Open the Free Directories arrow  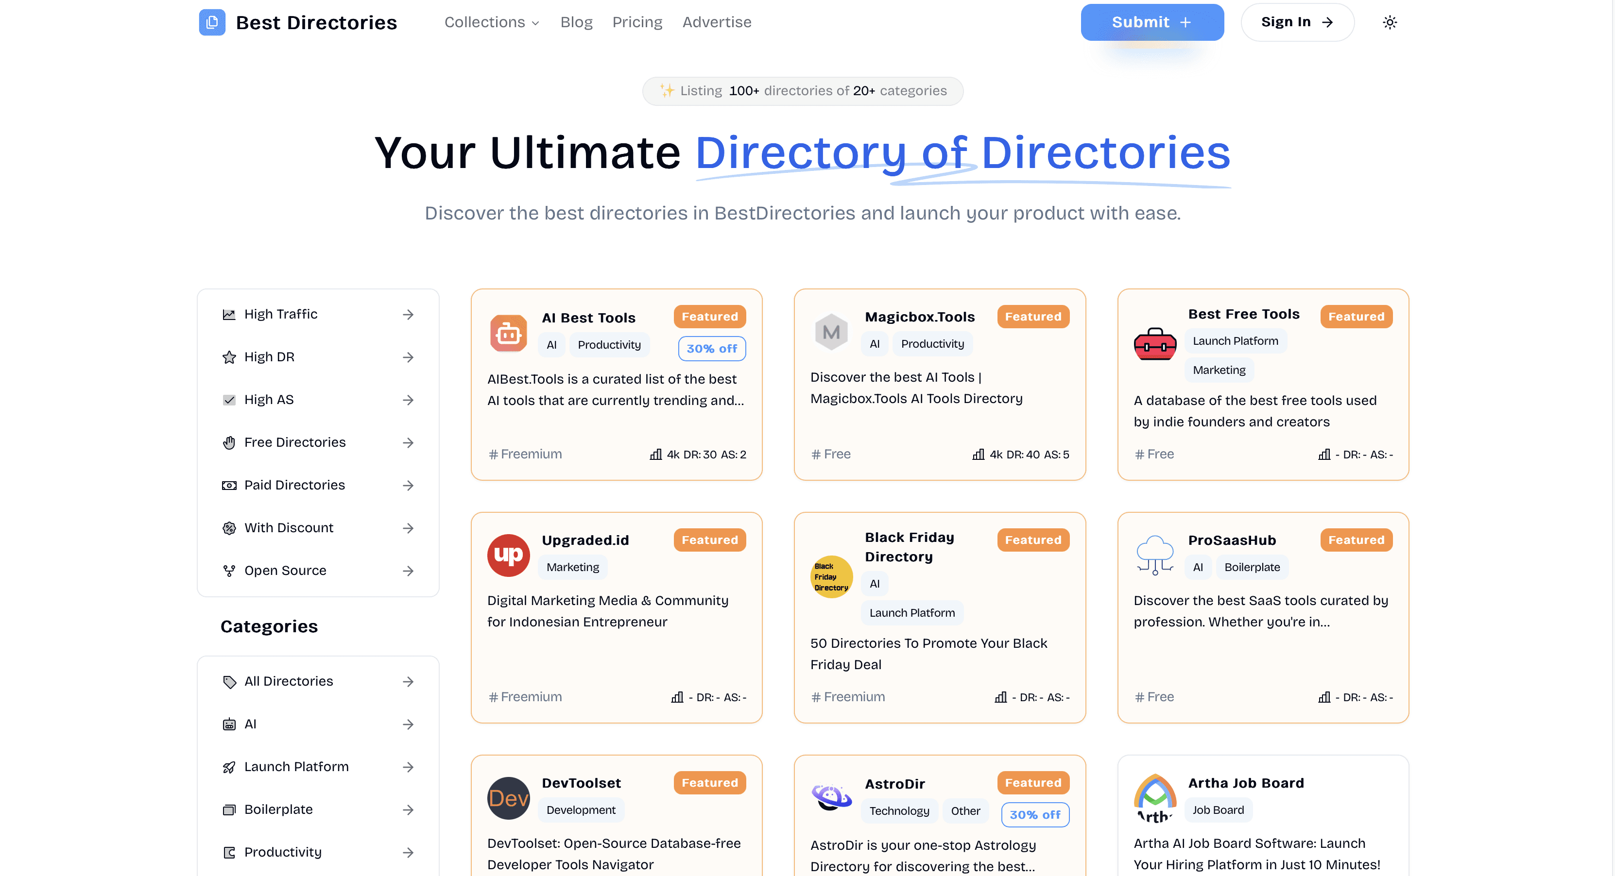click(x=408, y=442)
